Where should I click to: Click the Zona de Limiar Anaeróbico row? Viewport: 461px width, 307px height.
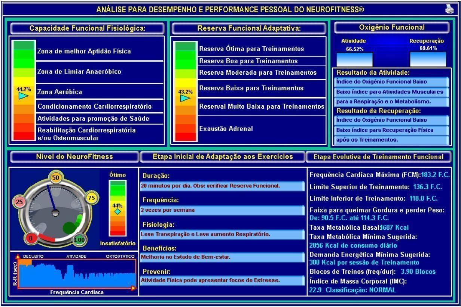pyautogui.click(x=100, y=72)
